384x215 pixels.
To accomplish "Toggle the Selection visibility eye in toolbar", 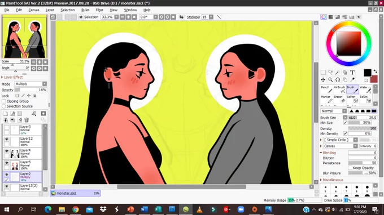I will coord(81,17).
